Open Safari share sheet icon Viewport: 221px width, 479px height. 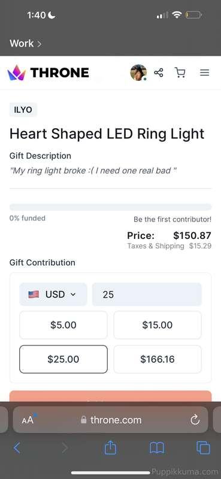click(110, 448)
